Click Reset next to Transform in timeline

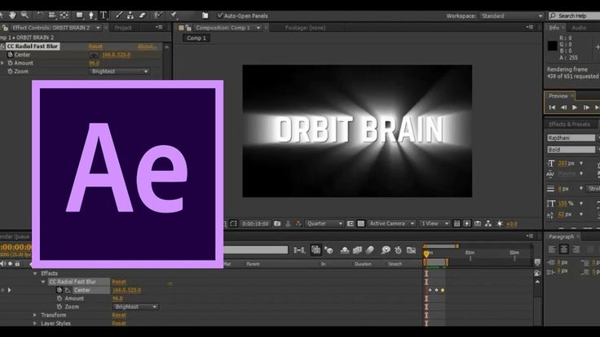point(119,315)
